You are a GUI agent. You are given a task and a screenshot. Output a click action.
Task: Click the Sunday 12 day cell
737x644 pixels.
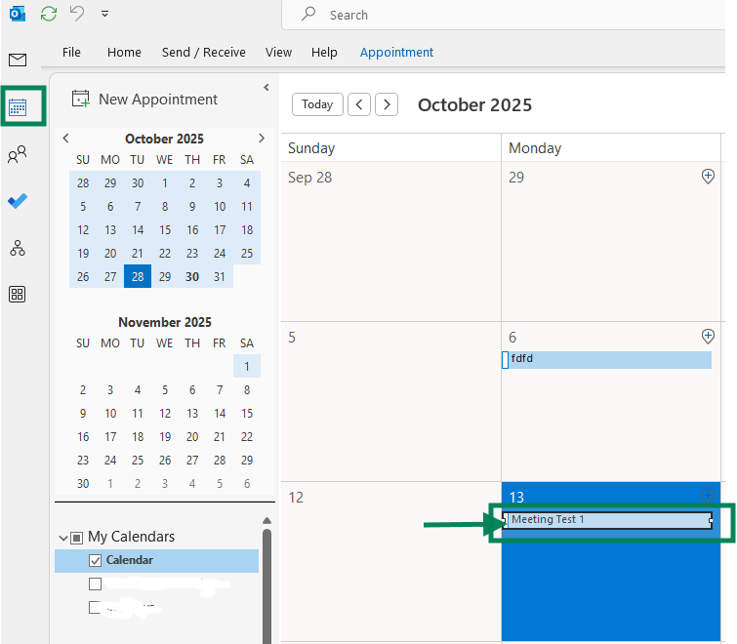391,562
